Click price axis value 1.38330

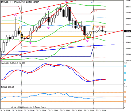[128, 13]
